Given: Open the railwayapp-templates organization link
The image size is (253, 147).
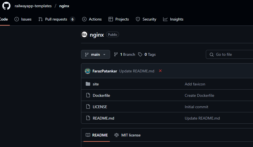Looking at the screenshot, I should coord(33,6).
